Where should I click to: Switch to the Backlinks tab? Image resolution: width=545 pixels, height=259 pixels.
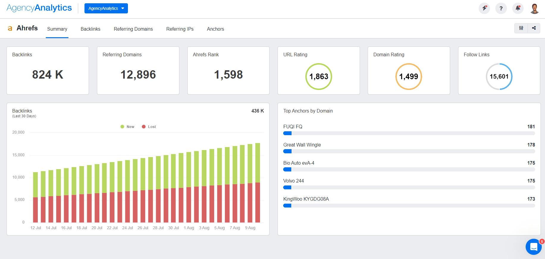[90, 29]
